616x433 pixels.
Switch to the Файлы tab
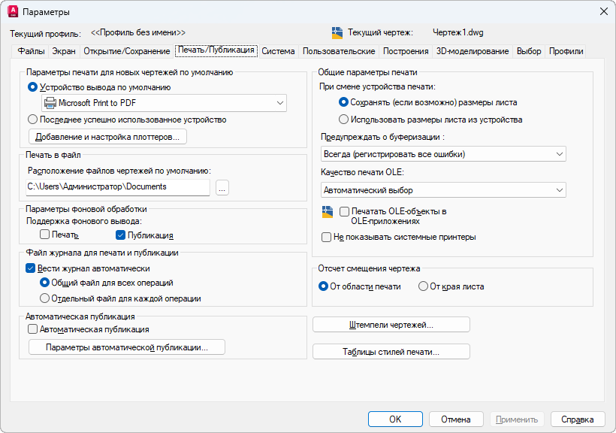click(32, 51)
